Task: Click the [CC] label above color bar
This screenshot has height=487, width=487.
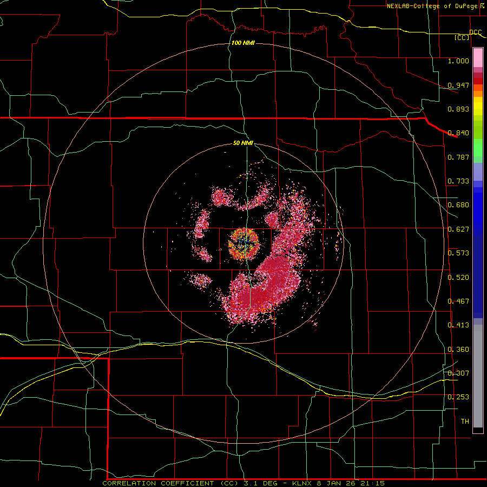Action: tap(462, 37)
